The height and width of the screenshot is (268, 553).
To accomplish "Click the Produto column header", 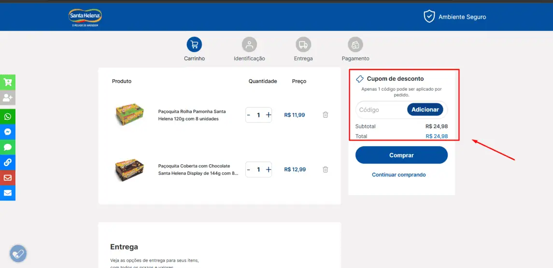I will [122, 81].
